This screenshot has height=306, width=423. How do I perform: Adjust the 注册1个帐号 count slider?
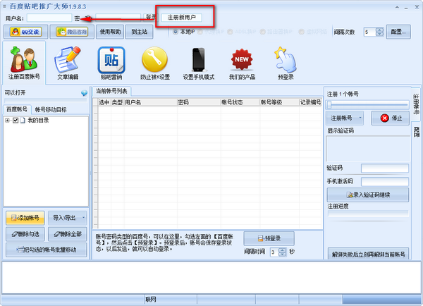click(329, 104)
